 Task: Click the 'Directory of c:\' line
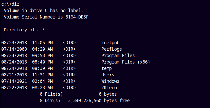pyautogui.click(x=24, y=30)
